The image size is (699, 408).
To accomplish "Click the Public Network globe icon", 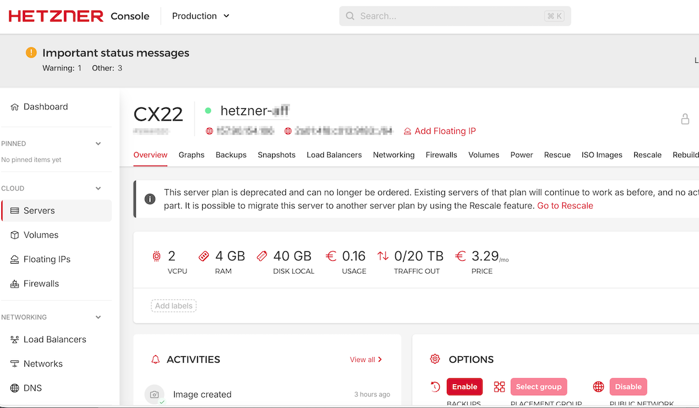I will (x=598, y=386).
